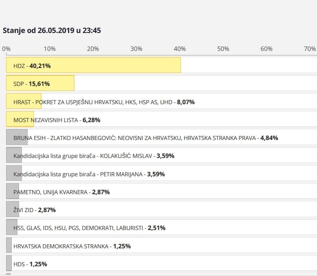Click the gray bar beside BRUNA ESIH

[9, 137]
